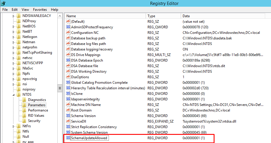Select the ldapserverintegrity value
271x143 pixels.
tap(85, 99)
